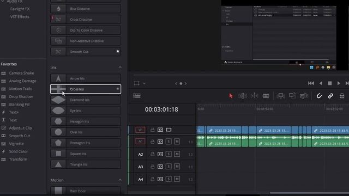The image size is (349, 196).
Task: Open Timeline View Options icon
Action: point(137,96)
